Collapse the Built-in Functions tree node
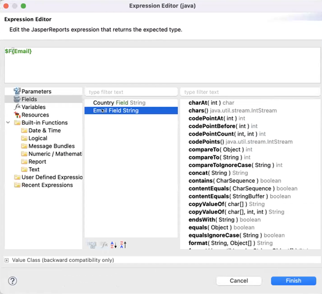322x294 pixels. pyautogui.click(x=8, y=123)
